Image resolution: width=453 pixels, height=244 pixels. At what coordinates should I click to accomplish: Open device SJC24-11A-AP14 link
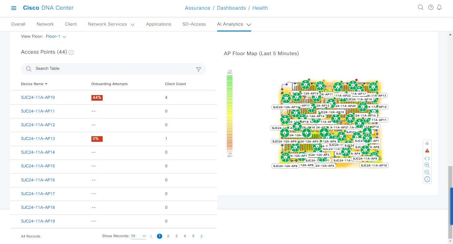[x=38, y=152]
